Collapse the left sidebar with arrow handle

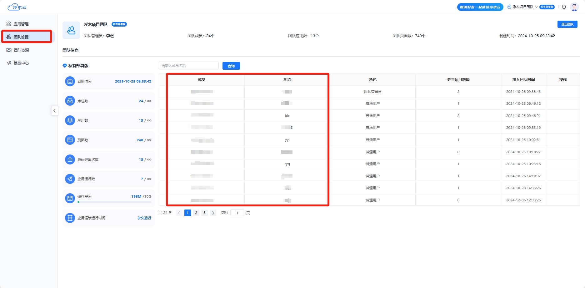point(54,111)
